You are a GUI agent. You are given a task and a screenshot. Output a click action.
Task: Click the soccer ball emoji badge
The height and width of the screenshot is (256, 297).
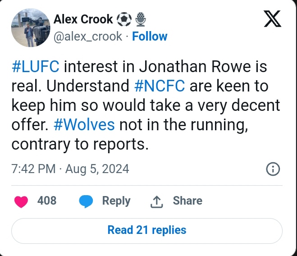[124, 19]
